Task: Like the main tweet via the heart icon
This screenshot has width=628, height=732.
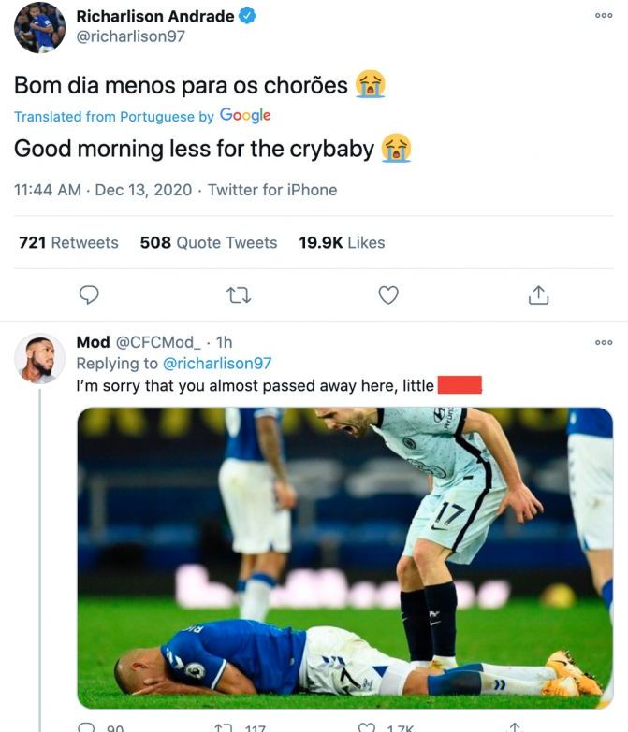Action: click(388, 295)
